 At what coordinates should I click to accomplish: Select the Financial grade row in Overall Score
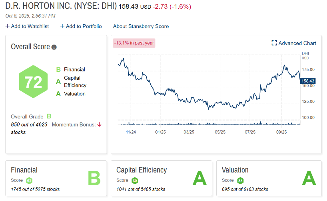tap(71, 69)
